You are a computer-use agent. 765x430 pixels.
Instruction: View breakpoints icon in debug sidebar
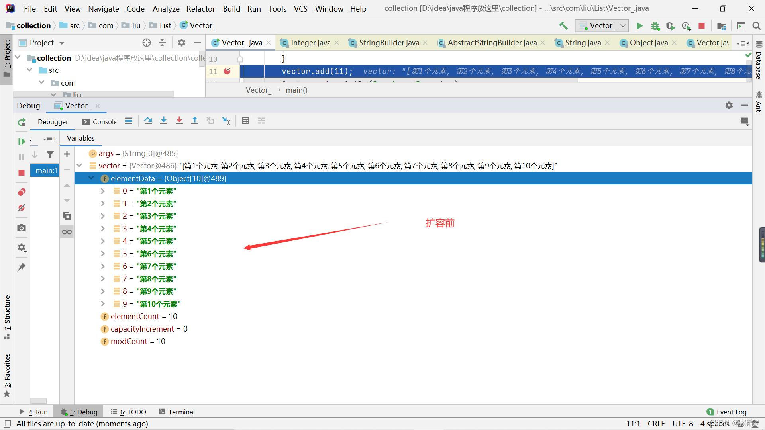[22, 192]
